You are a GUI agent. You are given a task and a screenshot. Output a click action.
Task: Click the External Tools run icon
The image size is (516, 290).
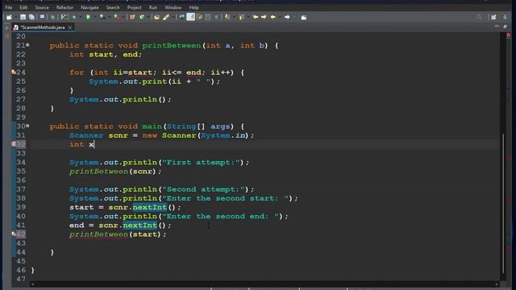117,17
